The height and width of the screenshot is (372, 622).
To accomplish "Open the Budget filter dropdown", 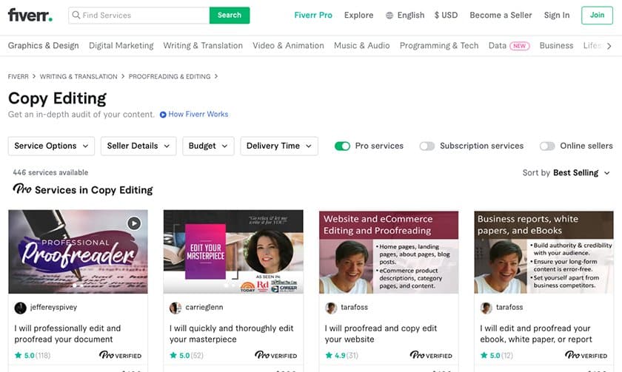I will pyautogui.click(x=208, y=146).
